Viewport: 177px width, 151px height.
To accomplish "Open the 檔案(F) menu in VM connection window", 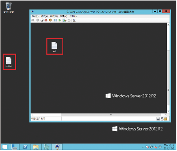I will 35,17.
